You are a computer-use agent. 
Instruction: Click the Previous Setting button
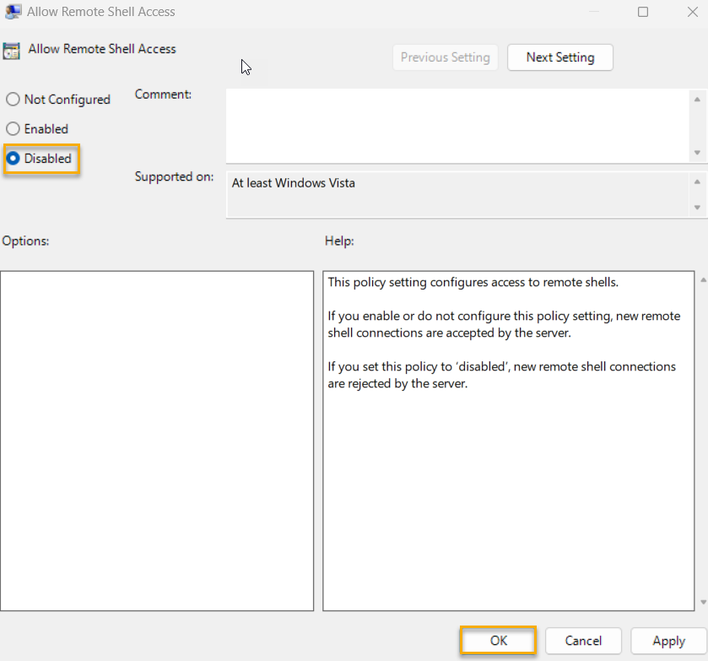[445, 57]
